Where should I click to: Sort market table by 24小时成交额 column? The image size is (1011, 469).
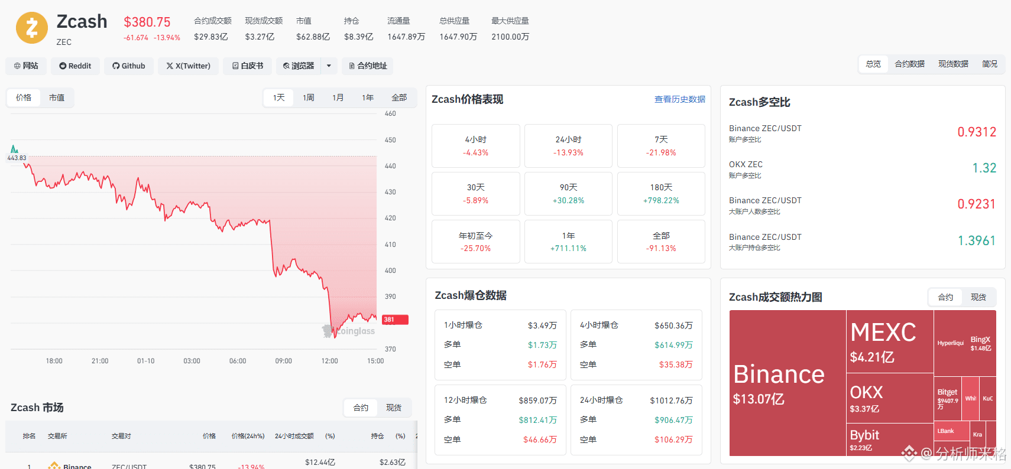(294, 436)
